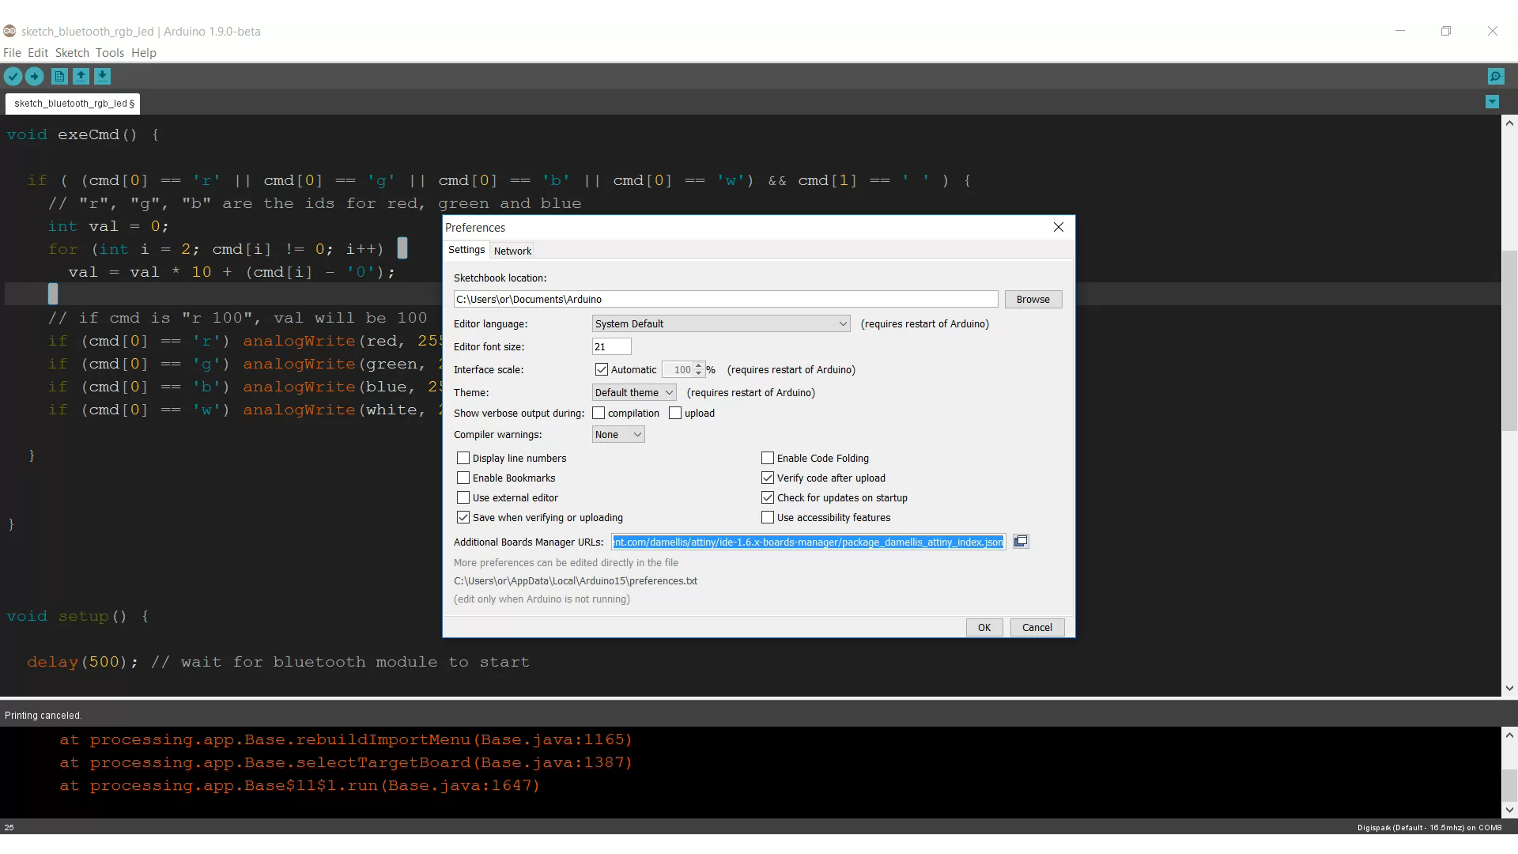The image size is (1518, 854).
Task: Enable Display line numbers
Action: click(463, 458)
